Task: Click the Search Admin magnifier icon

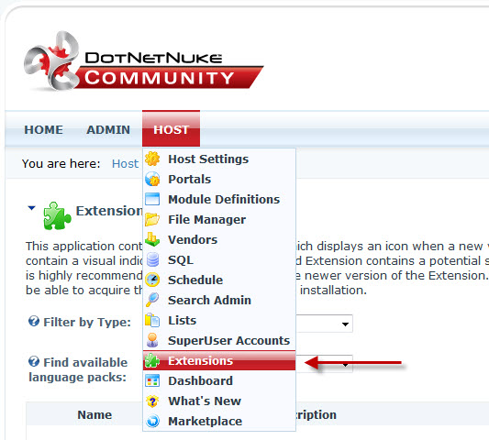Action: (x=152, y=300)
